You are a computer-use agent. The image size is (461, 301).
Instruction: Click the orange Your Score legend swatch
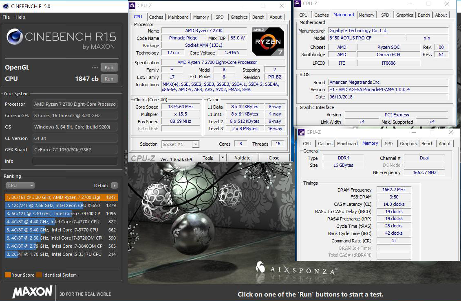[8, 275]
